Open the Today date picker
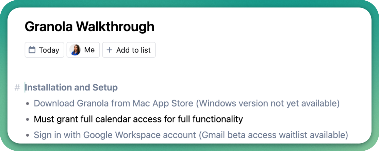The height and width of the screenshot is (151, 379). (45, 50)
